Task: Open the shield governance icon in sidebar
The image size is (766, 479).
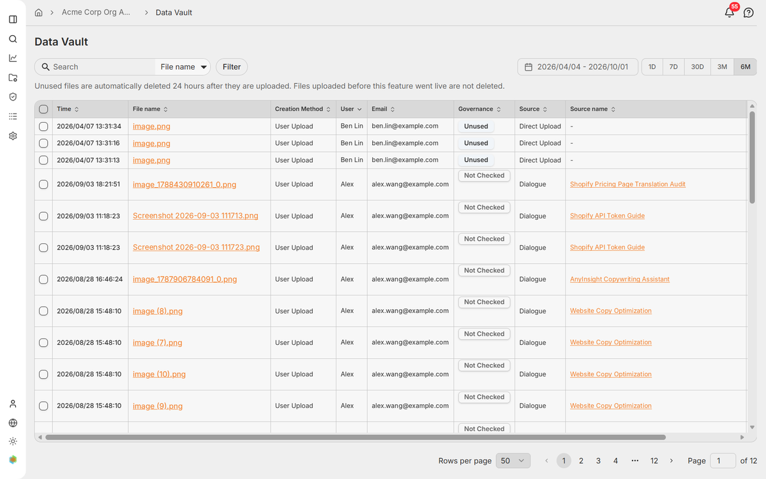Action: tap(13, 97)
